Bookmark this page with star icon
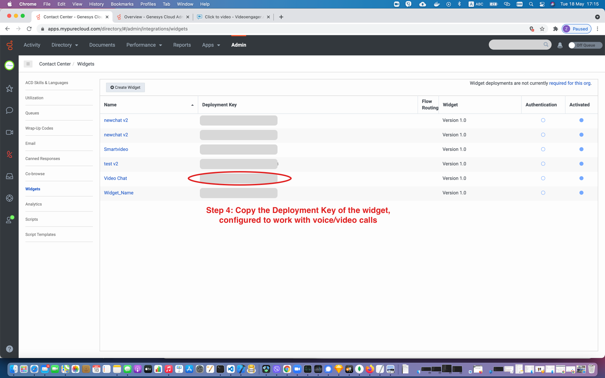 coord(542,29)
